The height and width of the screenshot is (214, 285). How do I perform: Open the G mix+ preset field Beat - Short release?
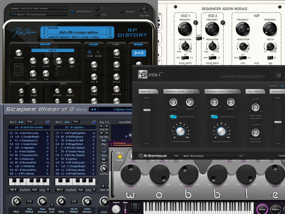click(x=208, y=156)
